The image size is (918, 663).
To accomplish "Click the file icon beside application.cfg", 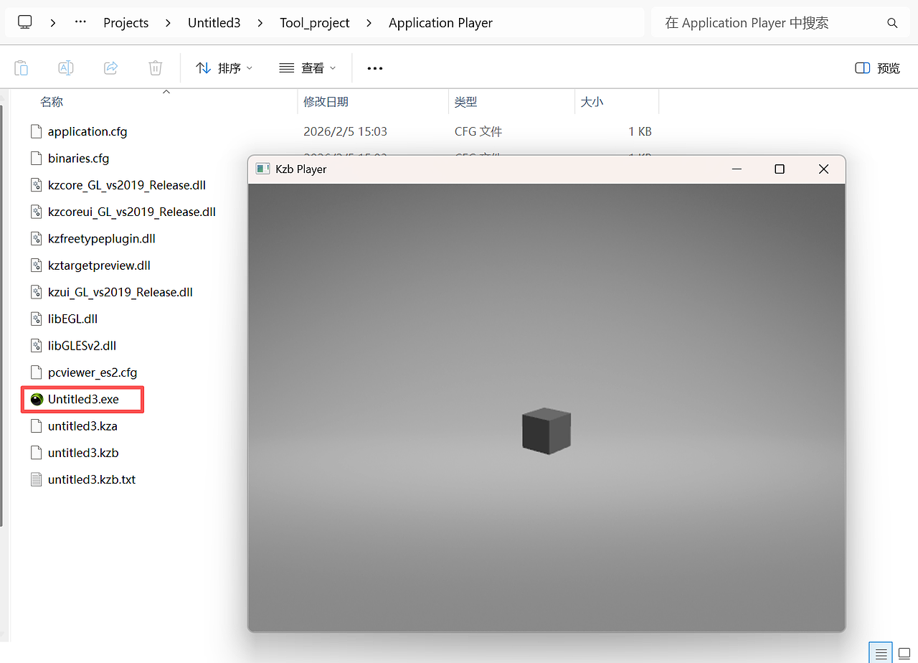I will coord(37,131).
